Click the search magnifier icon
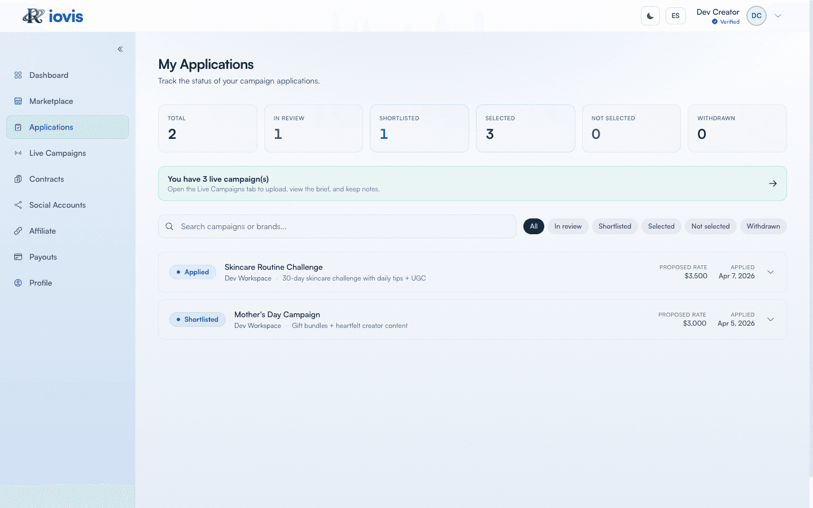Screen dimensions: 813x508 169,226
